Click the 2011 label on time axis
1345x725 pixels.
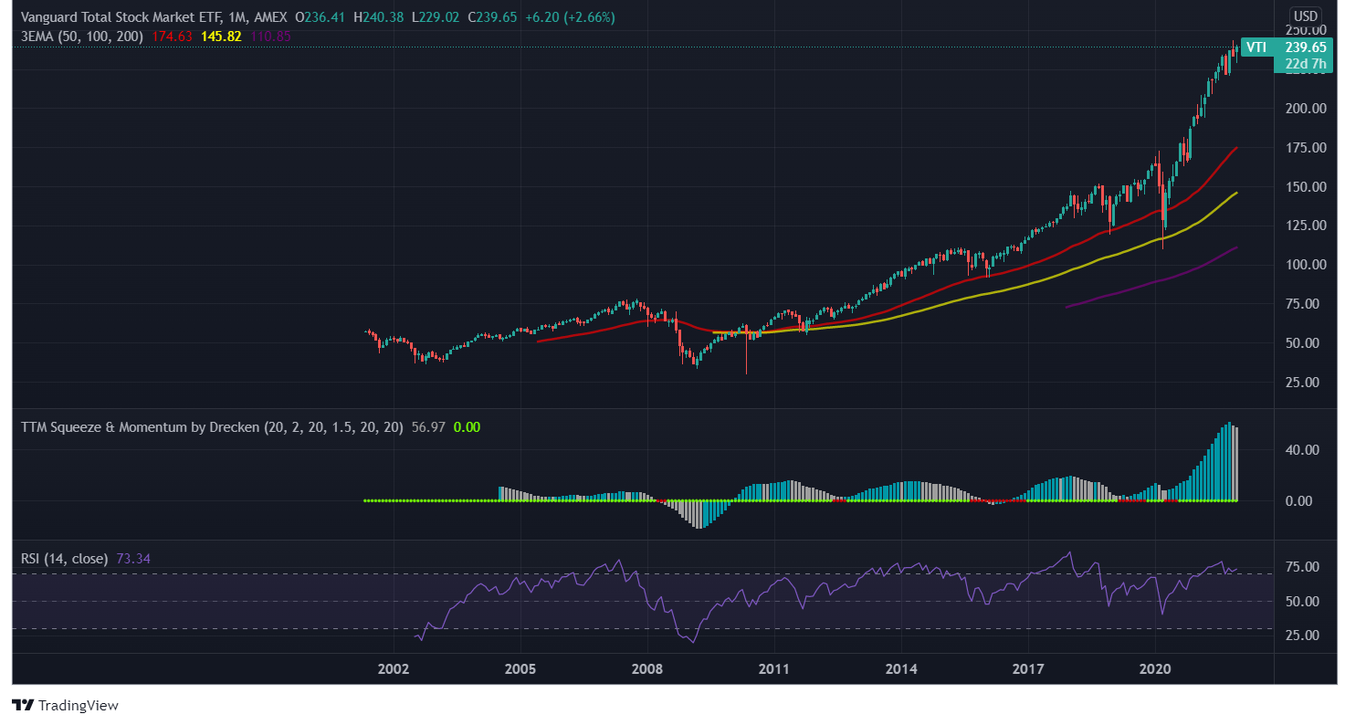point(774,668)
